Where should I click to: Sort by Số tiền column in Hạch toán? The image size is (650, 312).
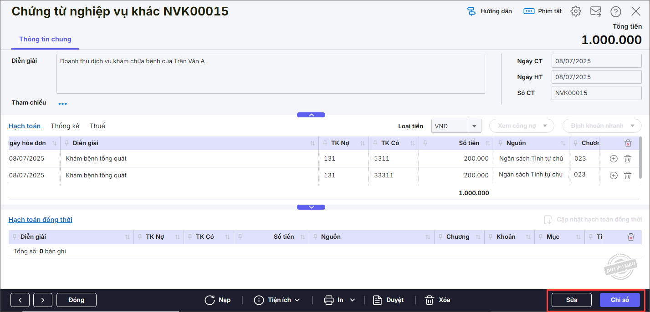pyautogui.click(x=488, y=143)
